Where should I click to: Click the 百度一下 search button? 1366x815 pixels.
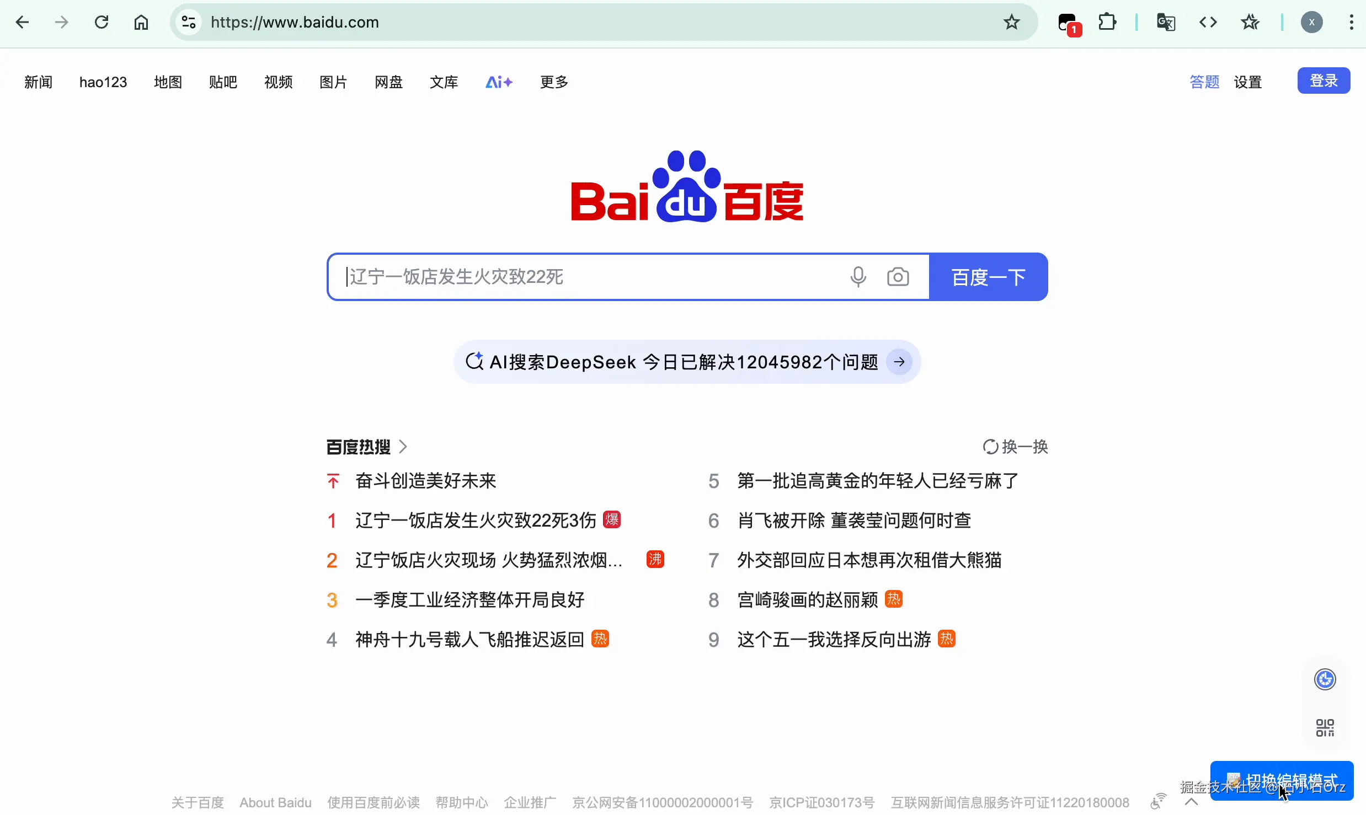coord(989,277)
